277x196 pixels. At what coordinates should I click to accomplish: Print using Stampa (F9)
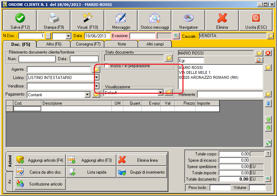pos(54,20)
